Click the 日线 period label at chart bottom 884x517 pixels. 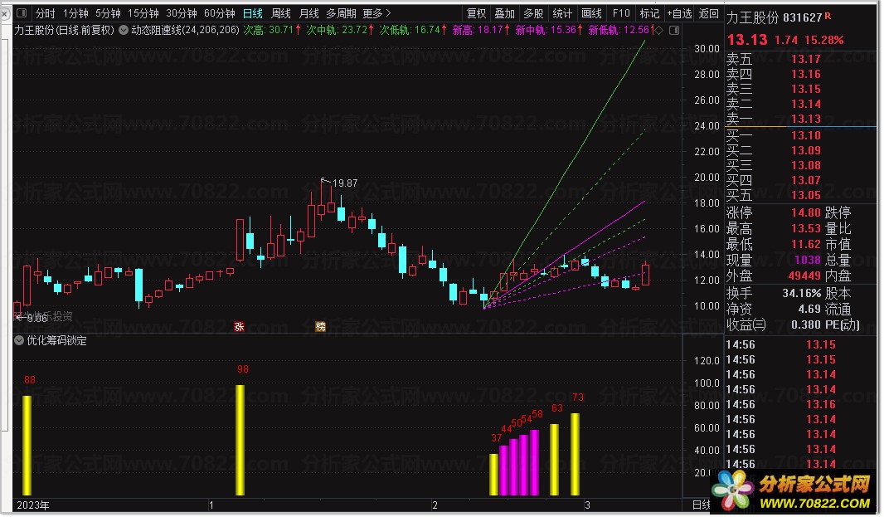[701, 505]
